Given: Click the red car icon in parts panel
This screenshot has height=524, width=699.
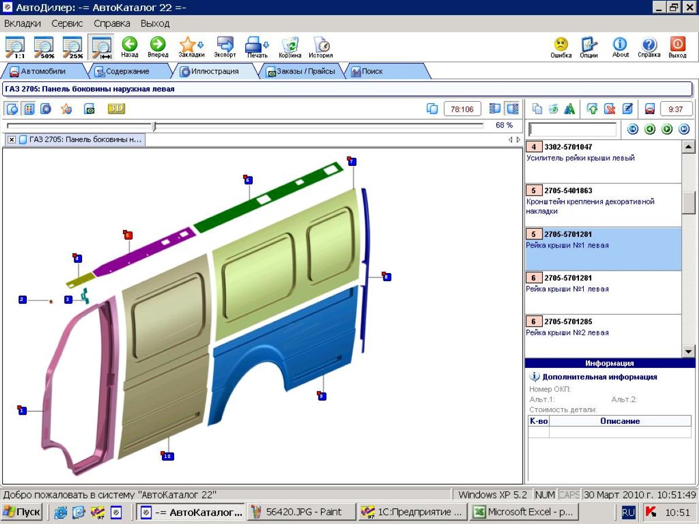Looking at the screenshot, I should coord(649,109).
